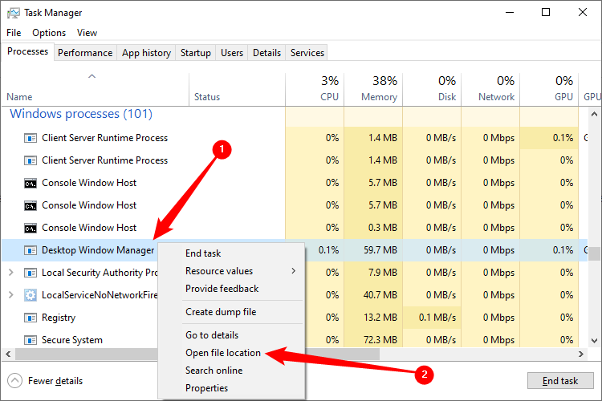Open the Startup tab
The image size is (602, 401).
coord(195,53)
